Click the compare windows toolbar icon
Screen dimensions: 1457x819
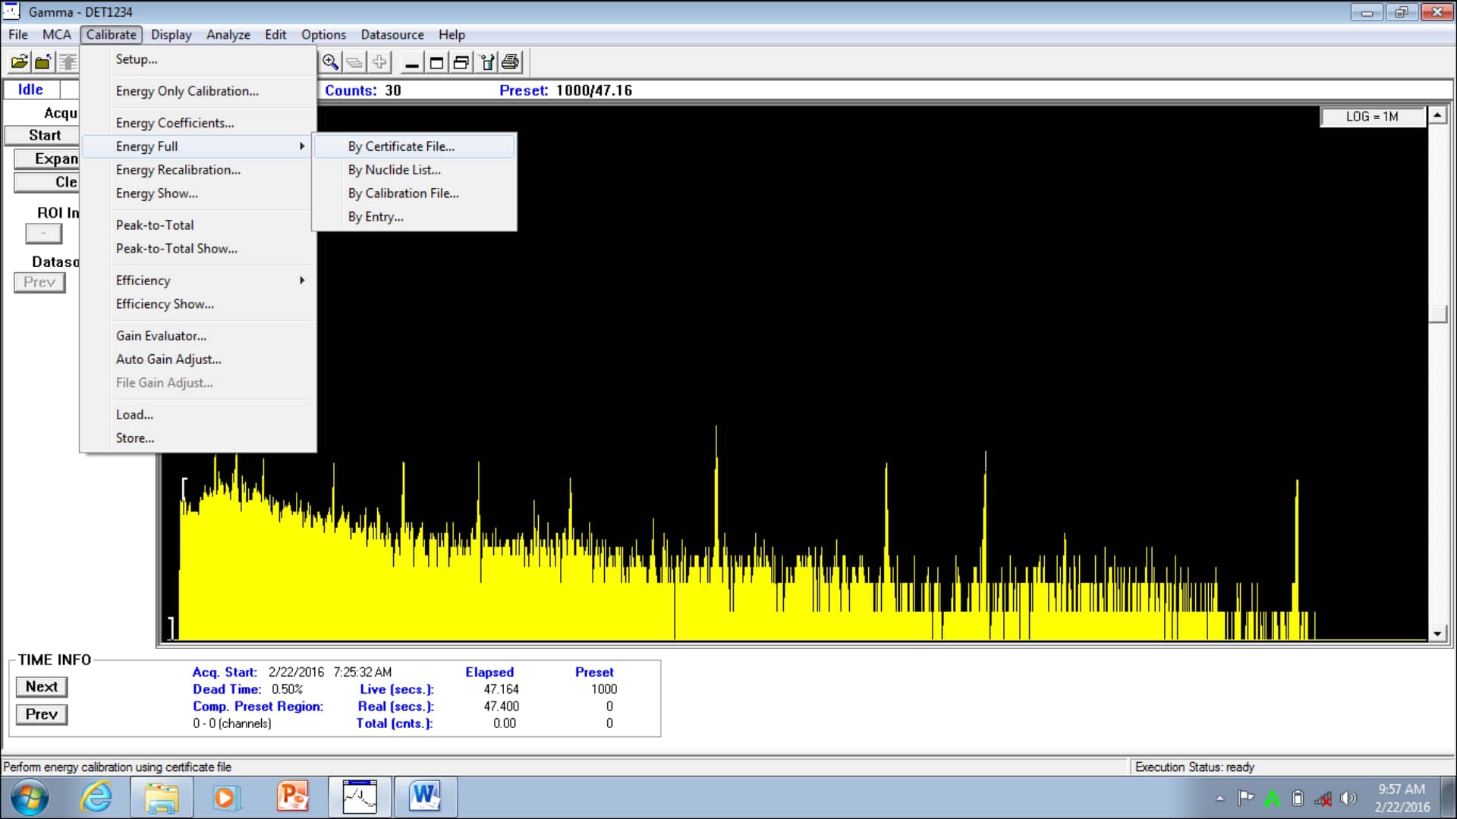[461, 62]
